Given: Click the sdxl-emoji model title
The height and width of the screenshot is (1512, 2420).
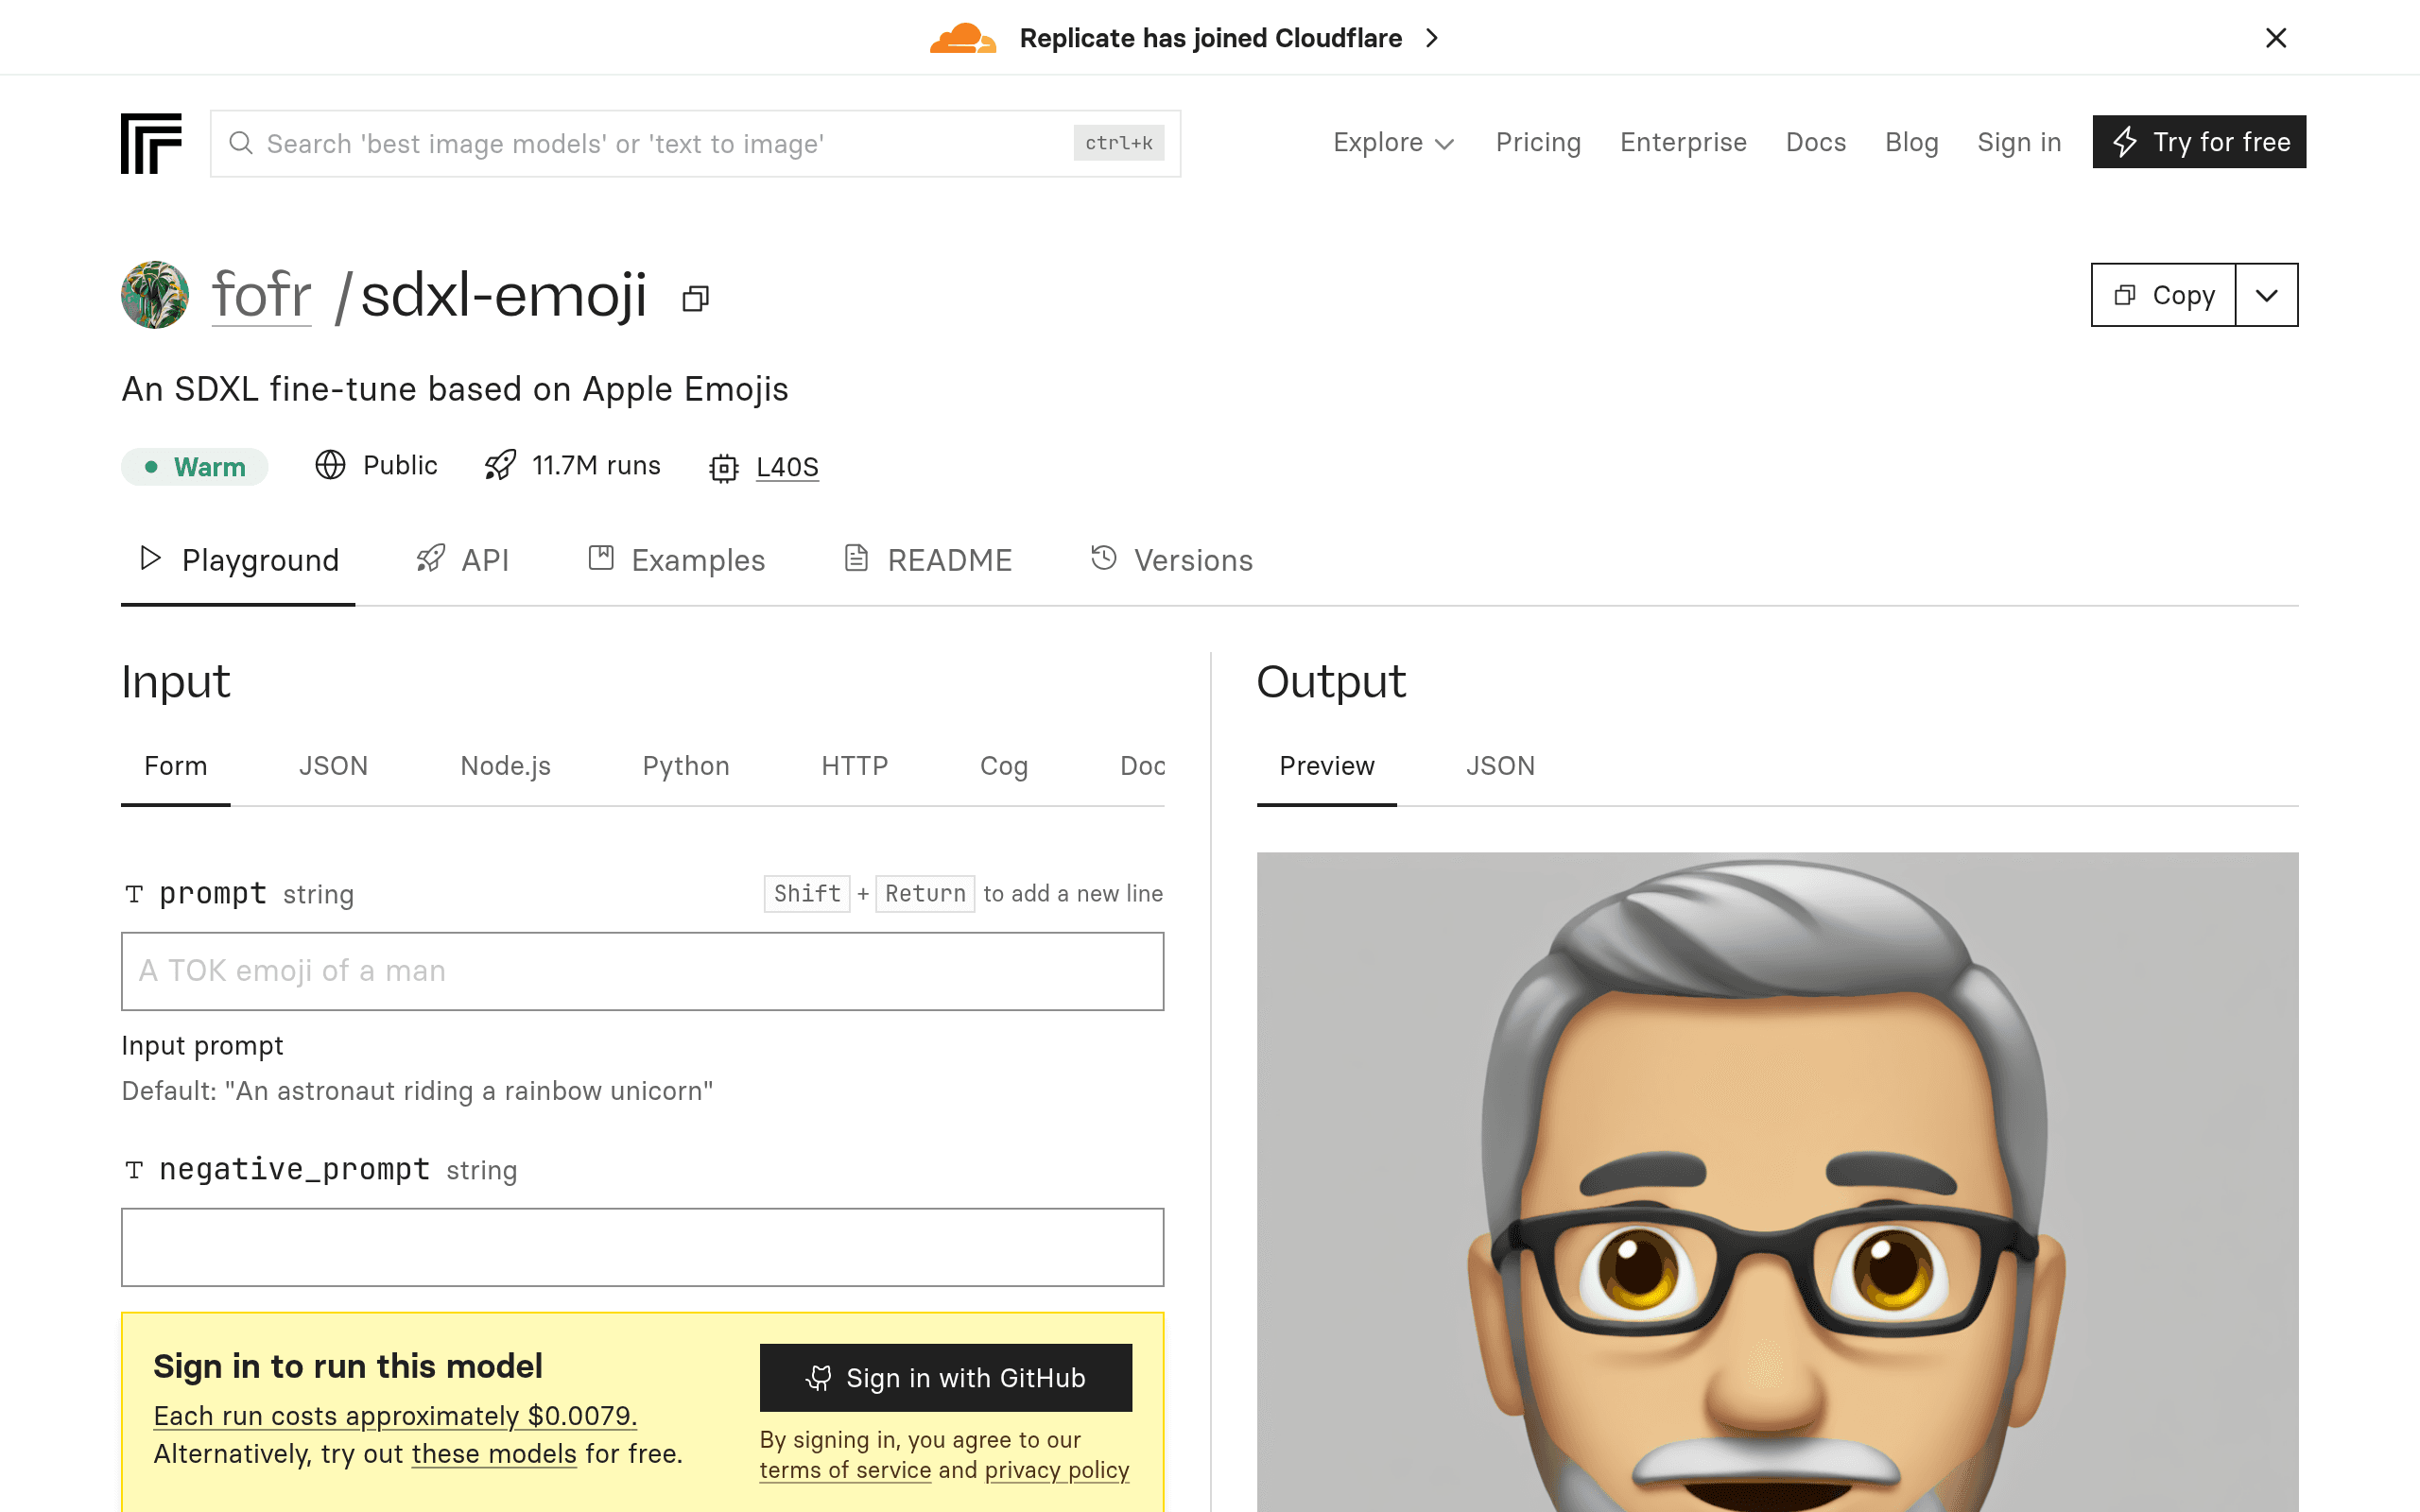Looking at the screenshot, I should click(504, 295).
